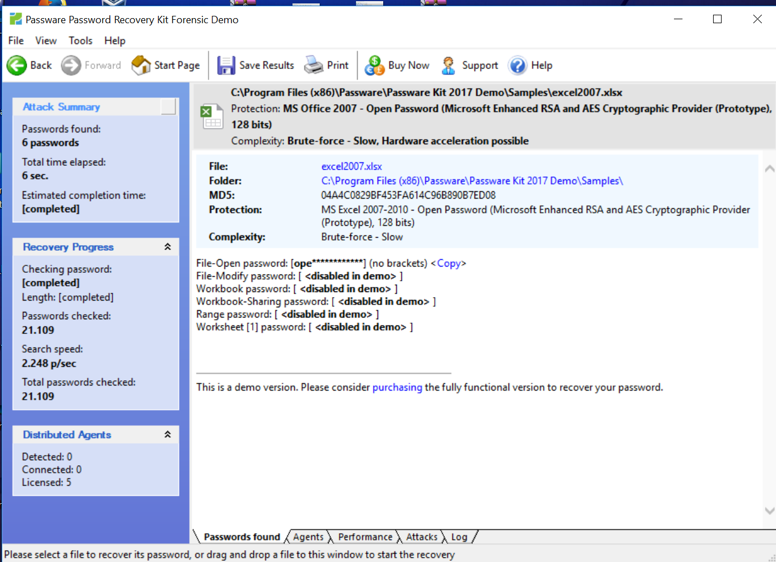
Task: Click the Support person icon
Action: coord(448,66)
